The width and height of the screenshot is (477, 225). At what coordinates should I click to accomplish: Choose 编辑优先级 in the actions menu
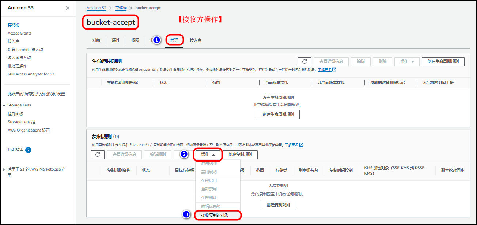point(211,206)
